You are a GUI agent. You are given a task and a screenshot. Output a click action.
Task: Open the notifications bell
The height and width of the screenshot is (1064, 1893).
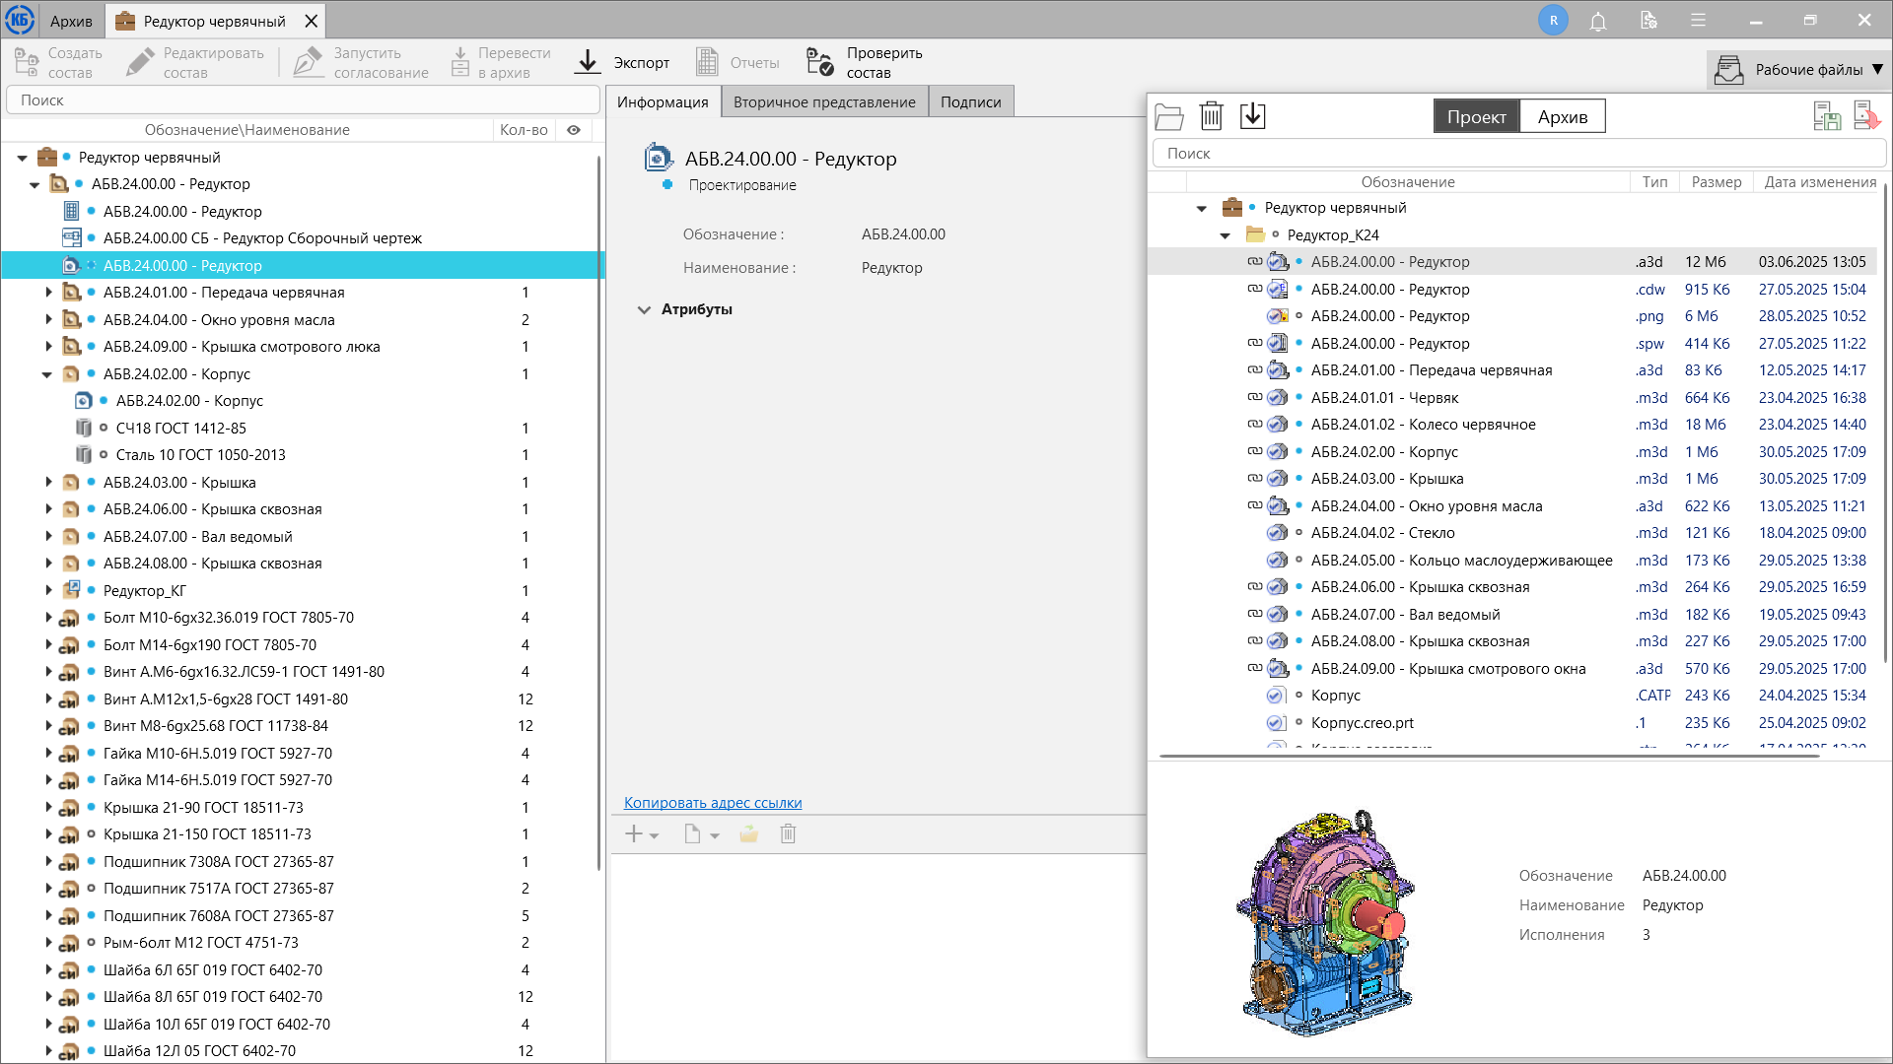tap(1598, 21)
